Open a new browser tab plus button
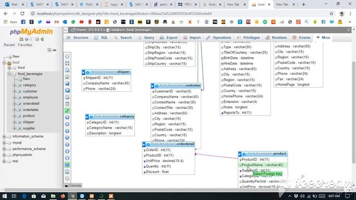 point(304,4)
